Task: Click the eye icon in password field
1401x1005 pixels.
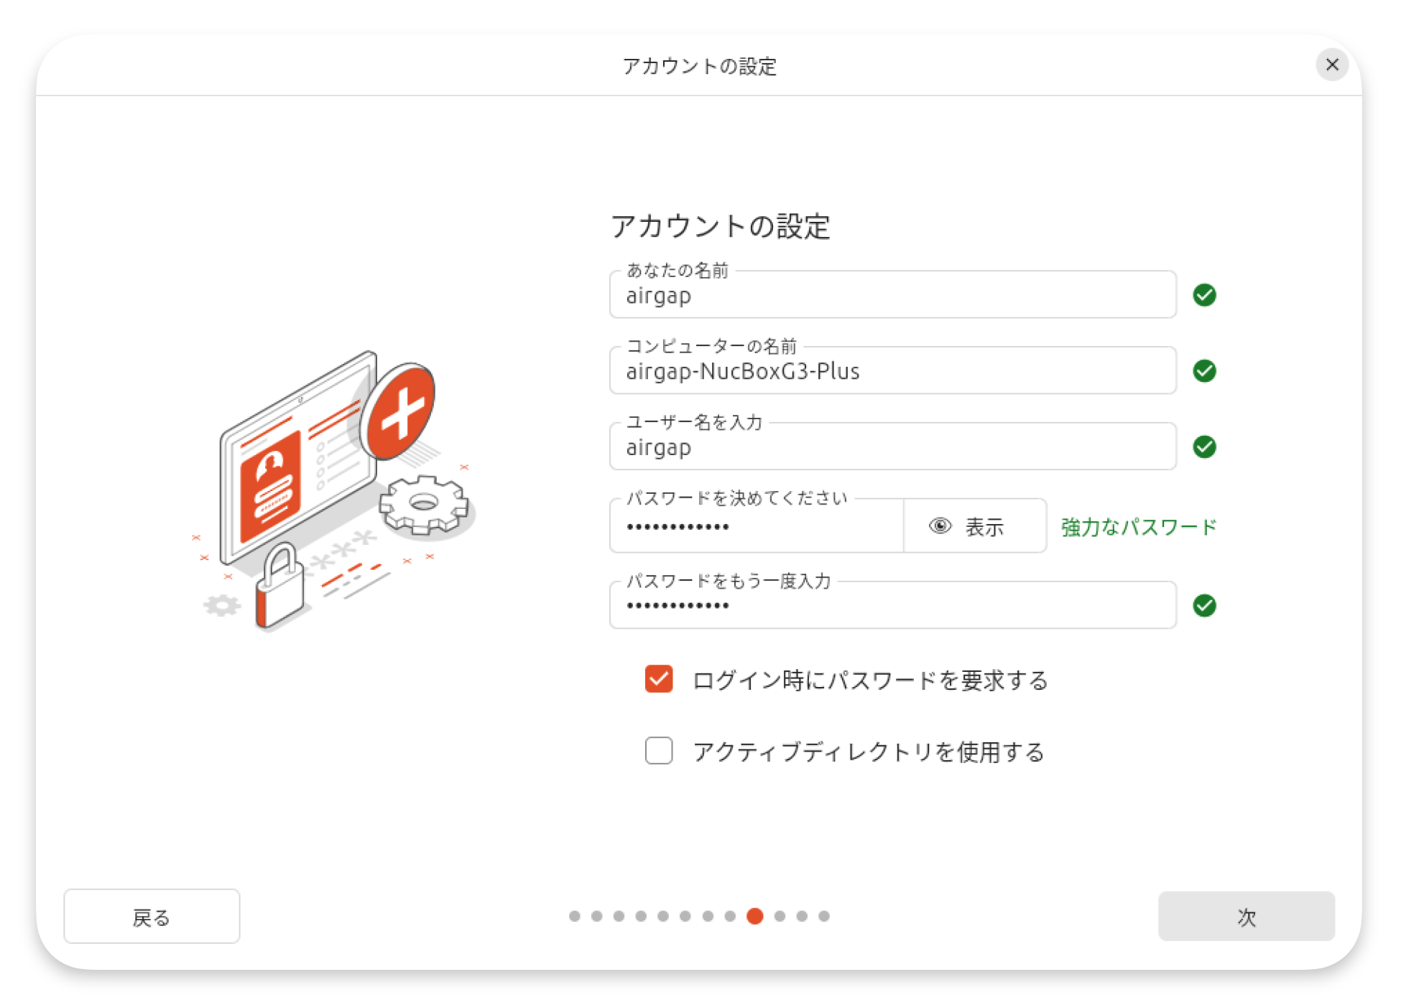Action: 940,526
